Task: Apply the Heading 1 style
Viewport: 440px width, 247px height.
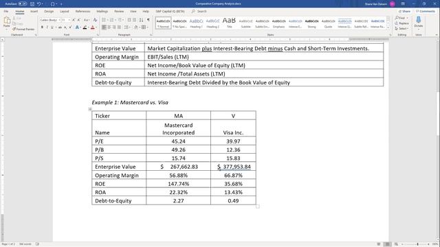Action: click(x=196, y=23)
